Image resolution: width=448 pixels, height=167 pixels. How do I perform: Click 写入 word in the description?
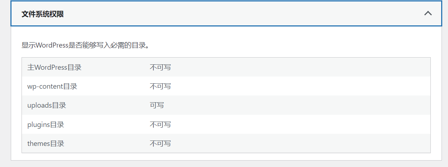[103, 45]
